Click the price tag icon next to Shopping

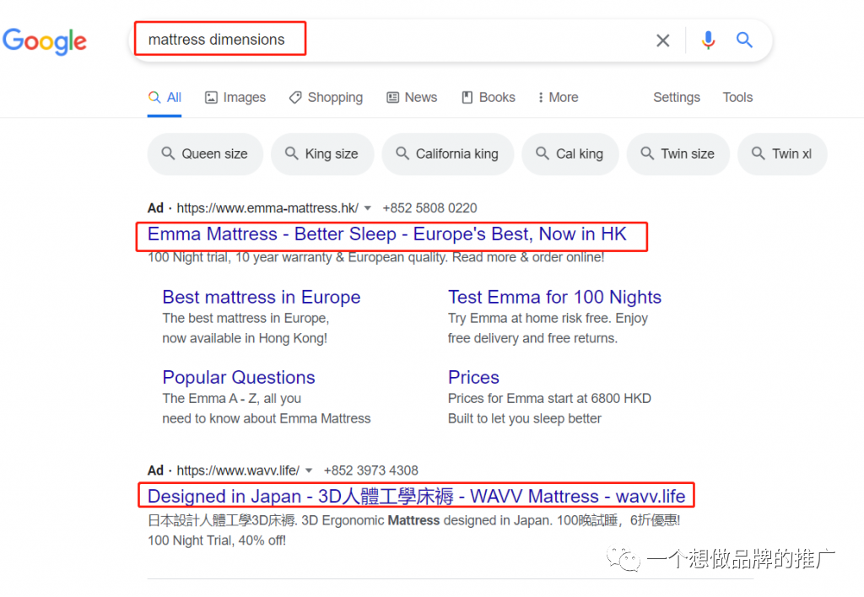pos(294,97)
